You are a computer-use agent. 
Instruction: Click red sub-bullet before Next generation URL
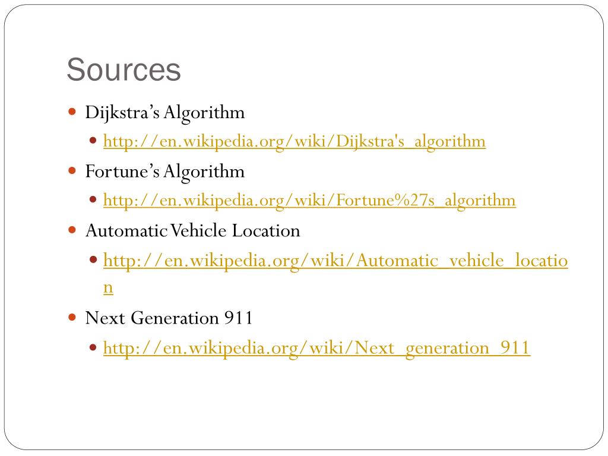93,347
